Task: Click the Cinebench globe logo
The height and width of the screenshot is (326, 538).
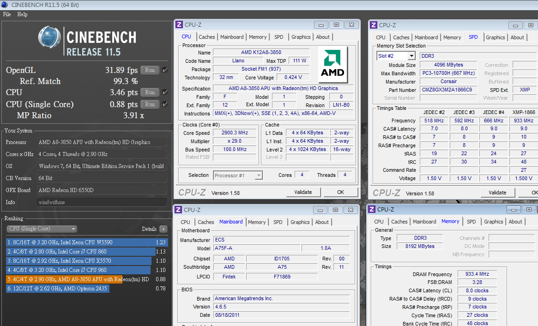Action: coord(49,37)
